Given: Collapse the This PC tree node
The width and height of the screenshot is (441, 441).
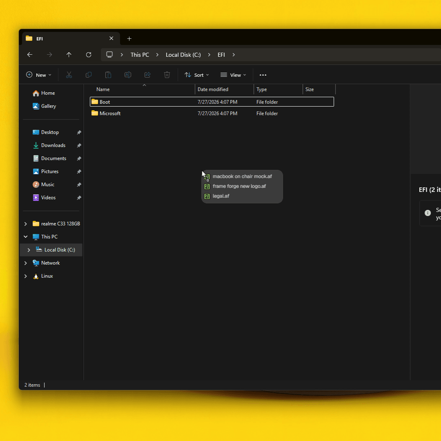Looking at the screenshot, I should [26, 237].
